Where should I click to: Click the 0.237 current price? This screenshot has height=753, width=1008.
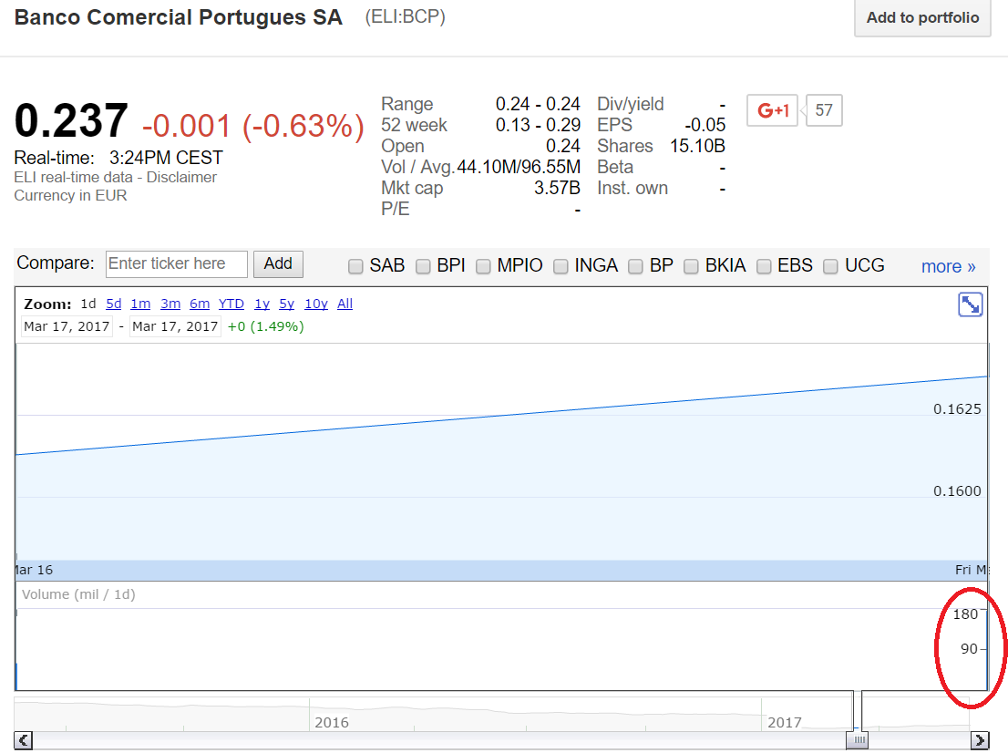(71, 120)
